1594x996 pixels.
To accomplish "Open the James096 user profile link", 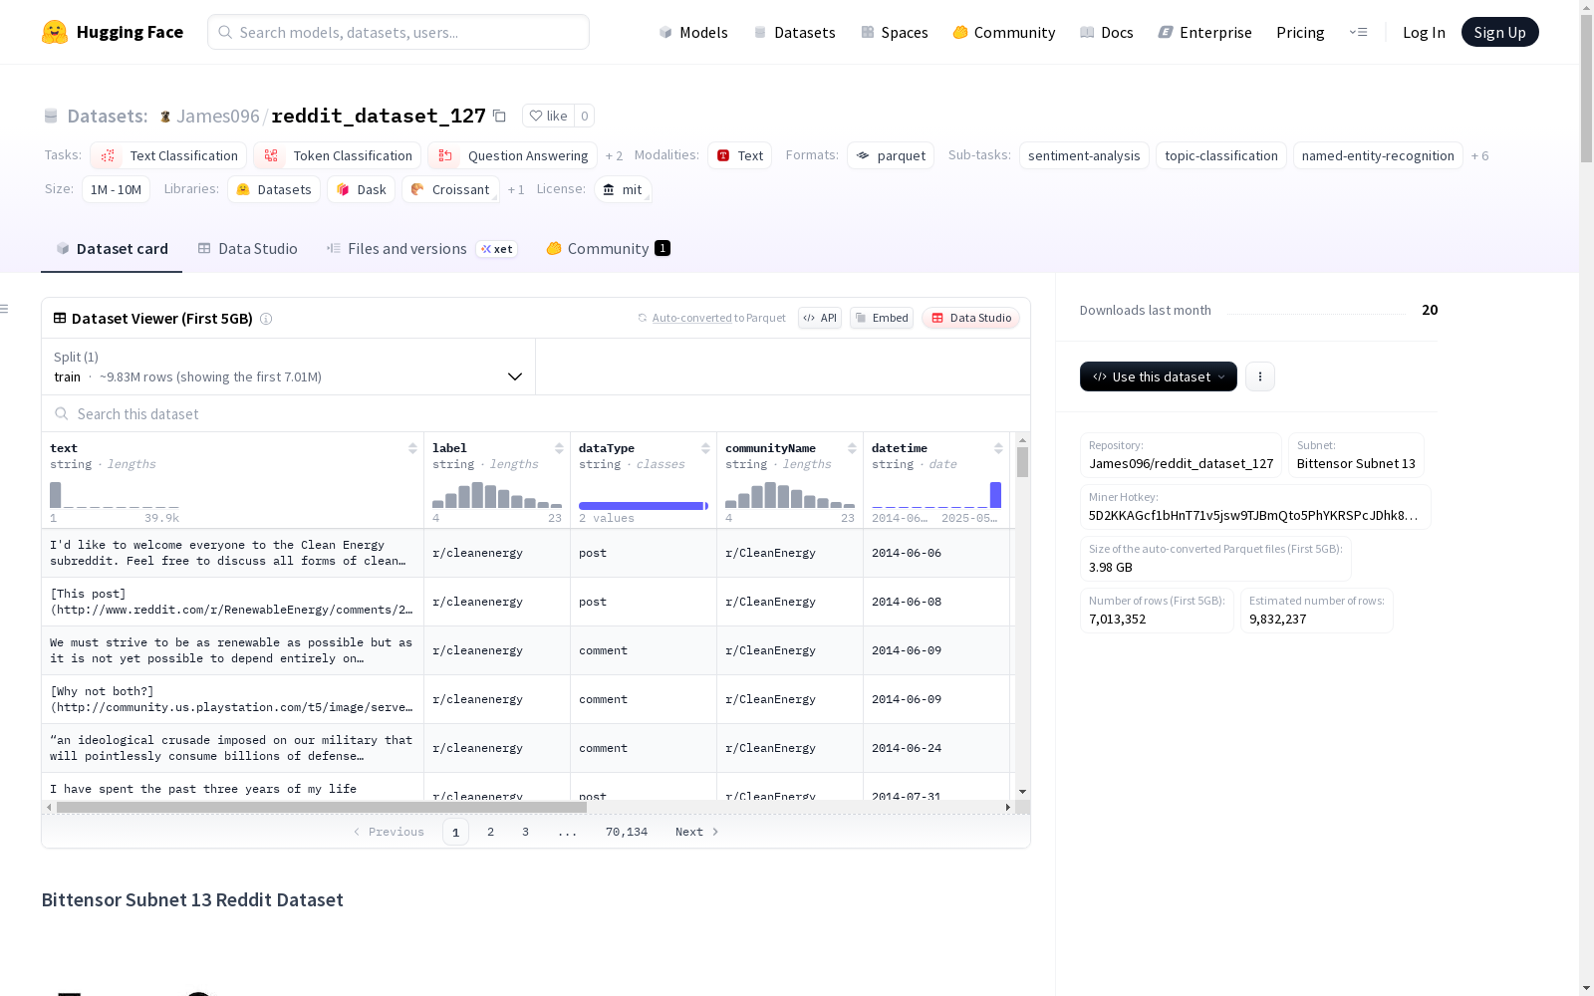I will pos(218,116).
